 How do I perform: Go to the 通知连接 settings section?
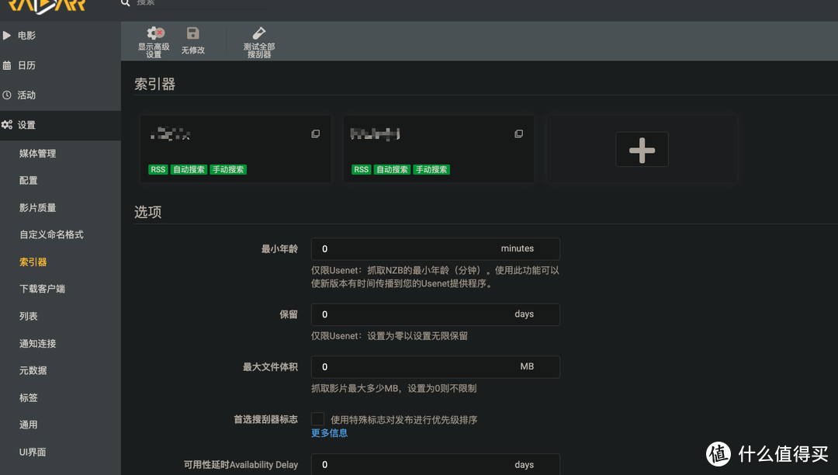pos(37,343)
